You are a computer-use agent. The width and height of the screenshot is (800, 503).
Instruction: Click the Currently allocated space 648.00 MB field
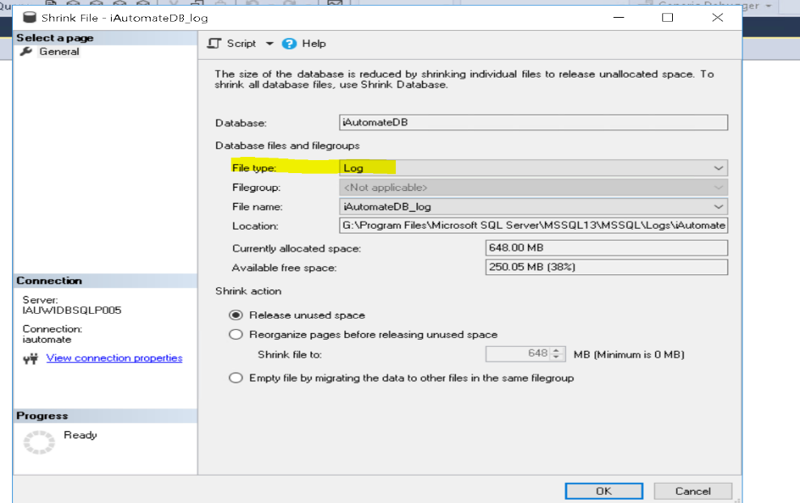606,247
